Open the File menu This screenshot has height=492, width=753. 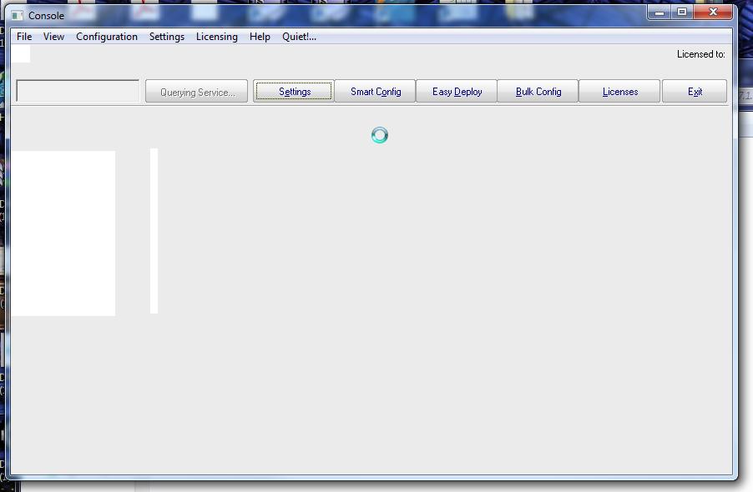tap(23, 37)
